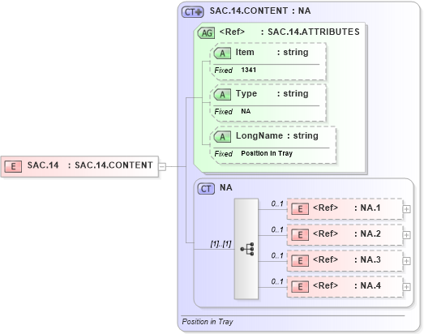
Task: Select fixed value Position In Tray
Action: pos(267,153)
